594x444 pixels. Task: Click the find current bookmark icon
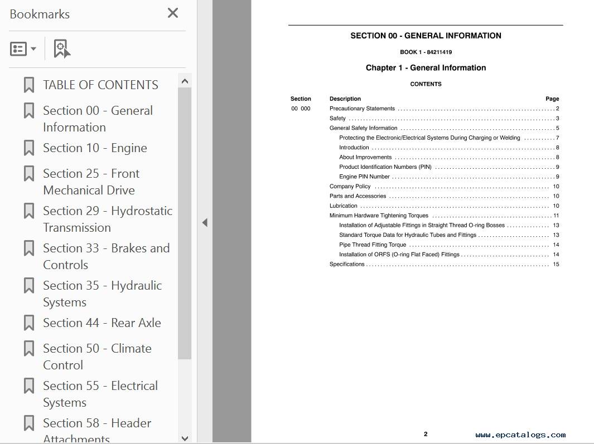coord(62,49)
